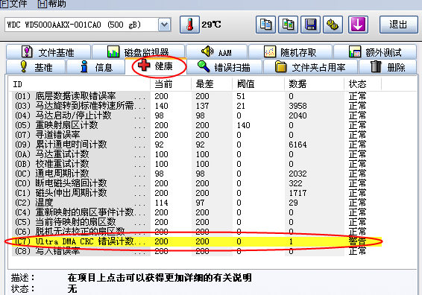
Task: Click threshold value 51 in row 01
Action: tap(241, 96)
